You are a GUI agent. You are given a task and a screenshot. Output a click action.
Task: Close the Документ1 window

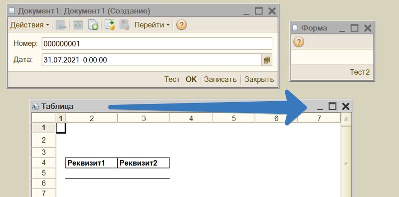tap(272, 11)
